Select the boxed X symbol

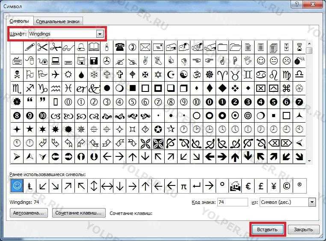click(261, 88)
